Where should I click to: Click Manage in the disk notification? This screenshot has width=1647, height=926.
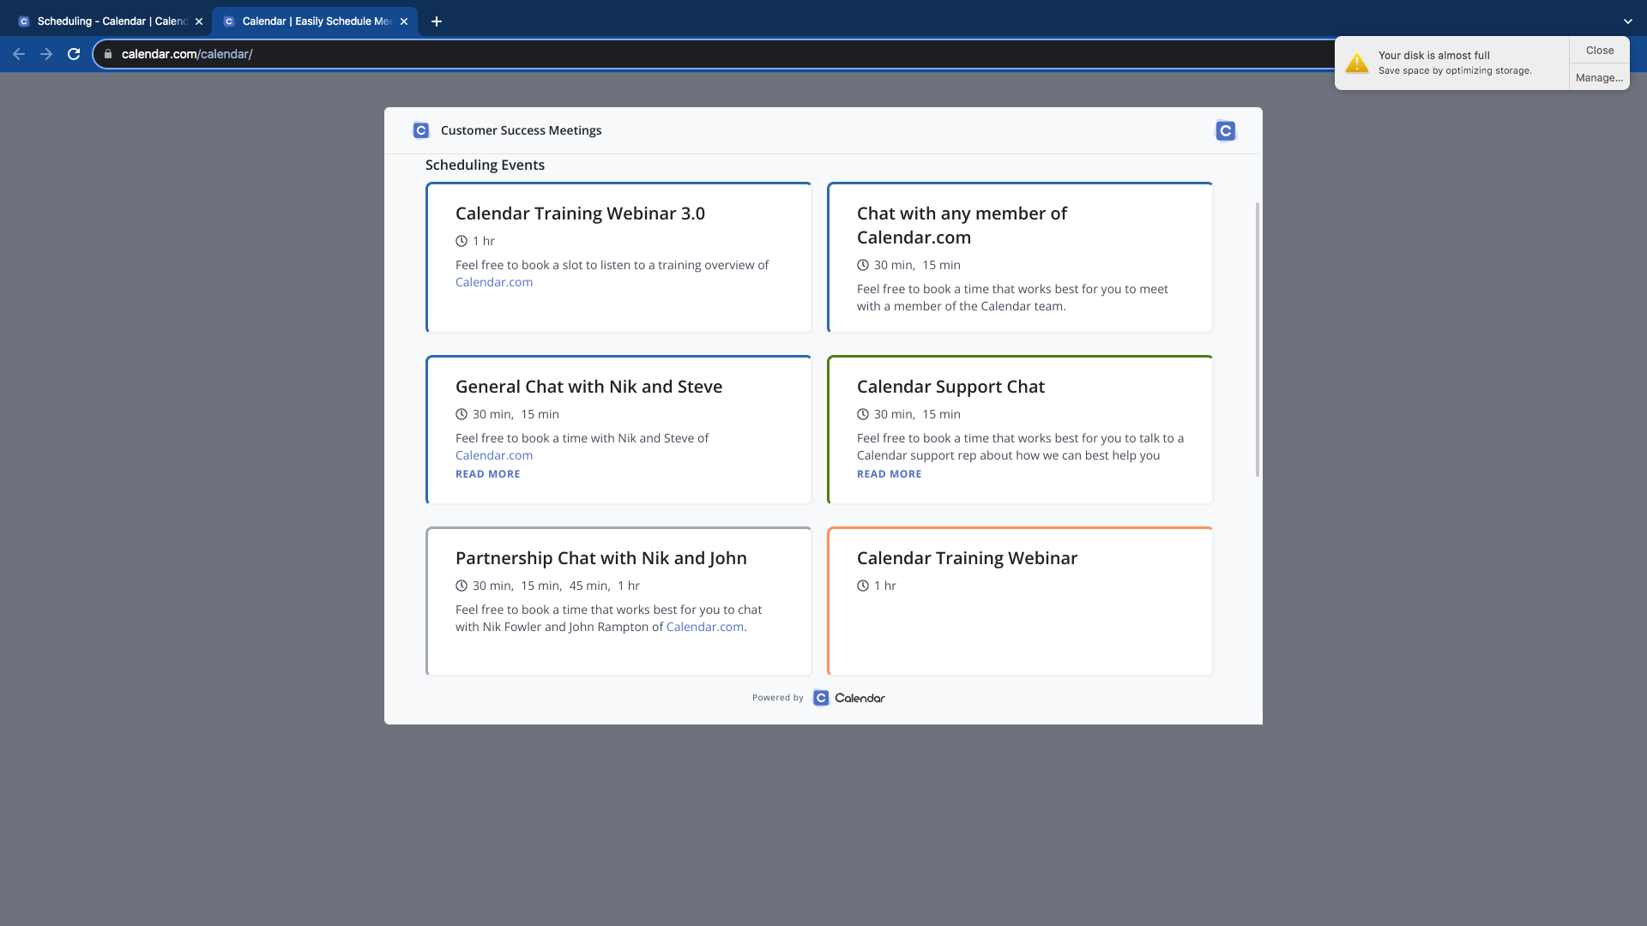pos(1599,77)
